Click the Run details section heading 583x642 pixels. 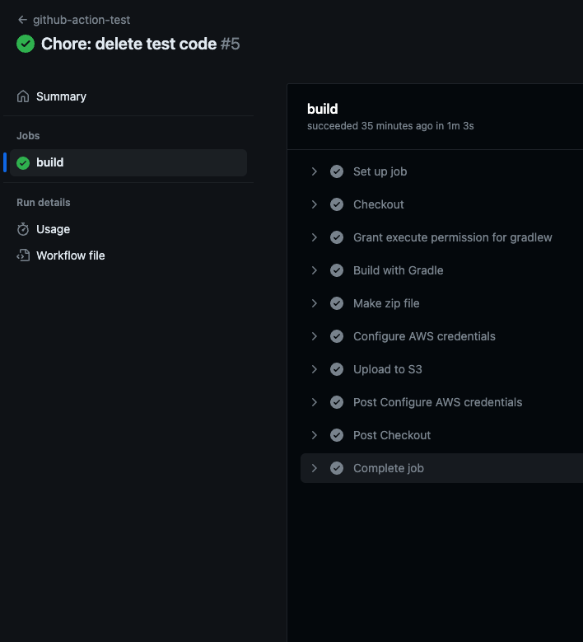coord(44,202)
